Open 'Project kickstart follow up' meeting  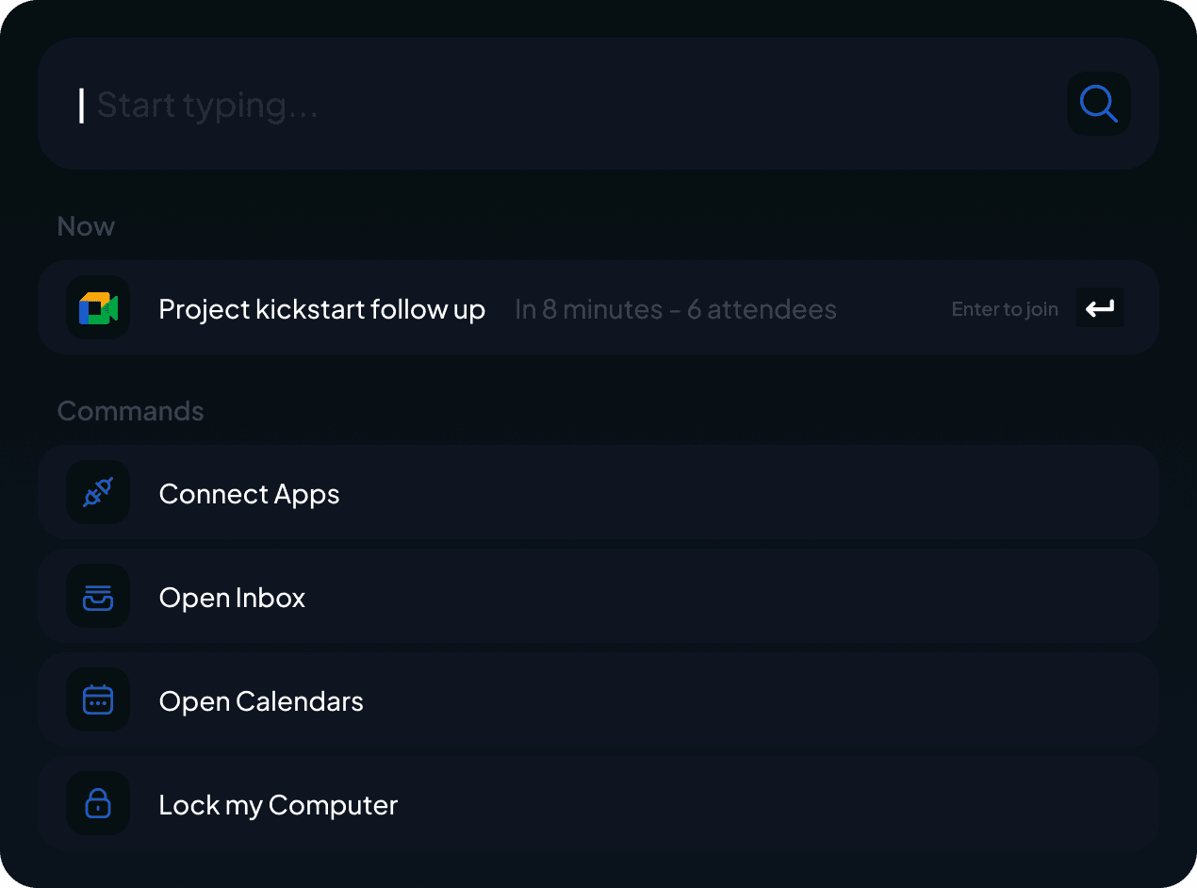point(598,308)
